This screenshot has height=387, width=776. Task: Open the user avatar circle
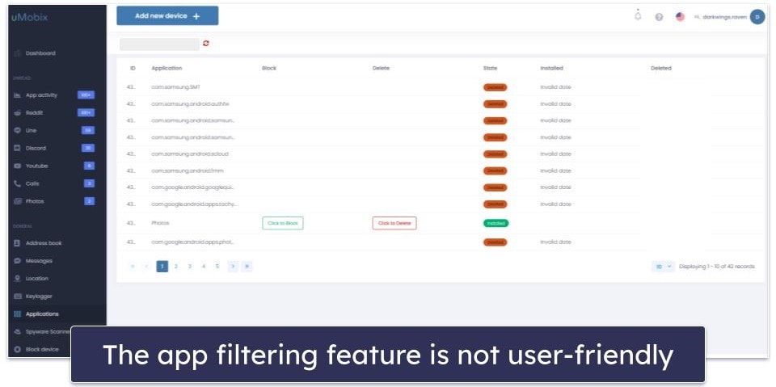(x=757, y=17)
